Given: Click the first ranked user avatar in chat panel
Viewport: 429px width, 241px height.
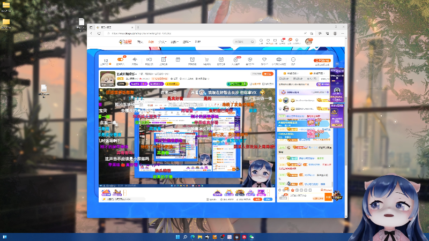Looking at the screenshot, I should tap(286, 100).
